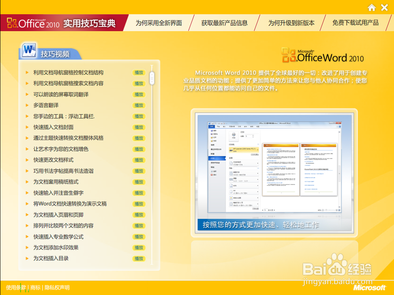
Task: Open the 商标 link
Action: (x=35, y=288)
